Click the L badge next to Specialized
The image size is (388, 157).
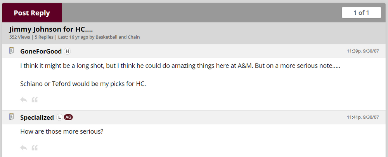[59, 117]
